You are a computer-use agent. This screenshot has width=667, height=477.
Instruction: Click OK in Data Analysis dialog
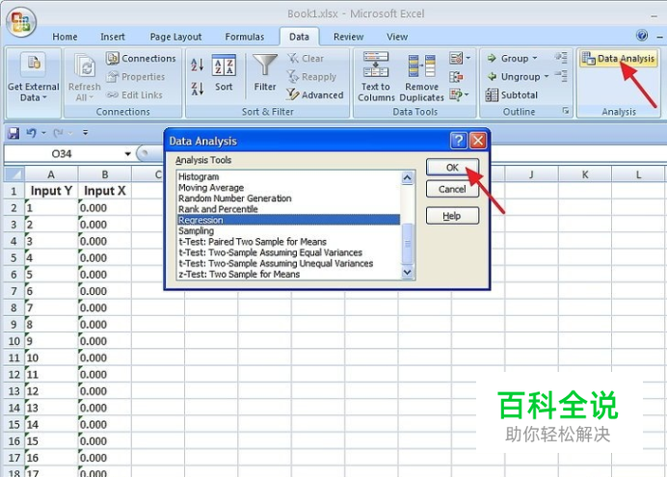[452, 168]
